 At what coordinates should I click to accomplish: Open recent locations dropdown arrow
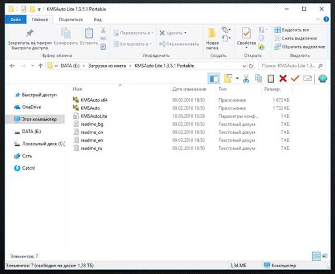(x=32, y=66)
